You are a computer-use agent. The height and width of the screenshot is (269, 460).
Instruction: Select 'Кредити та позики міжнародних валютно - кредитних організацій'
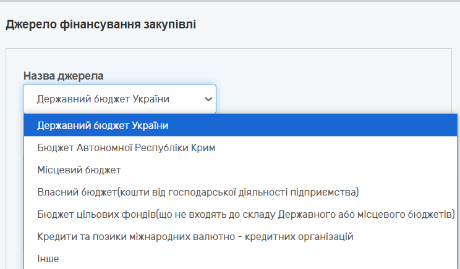[241, 236]
